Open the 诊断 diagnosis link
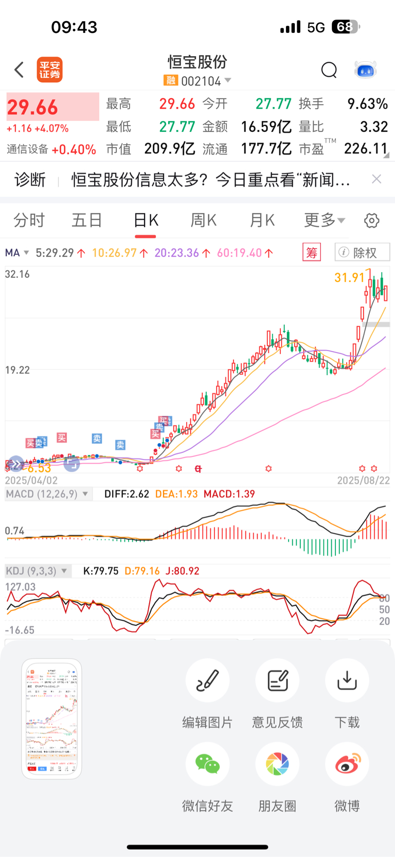This screenshot has width=395, height=857. (x=30, y=180)
